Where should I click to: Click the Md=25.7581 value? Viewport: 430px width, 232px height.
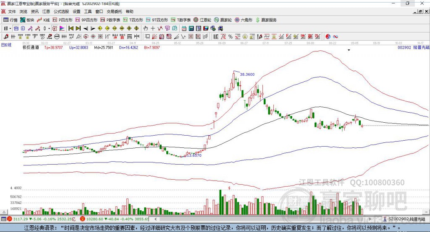tap(103, 47)
